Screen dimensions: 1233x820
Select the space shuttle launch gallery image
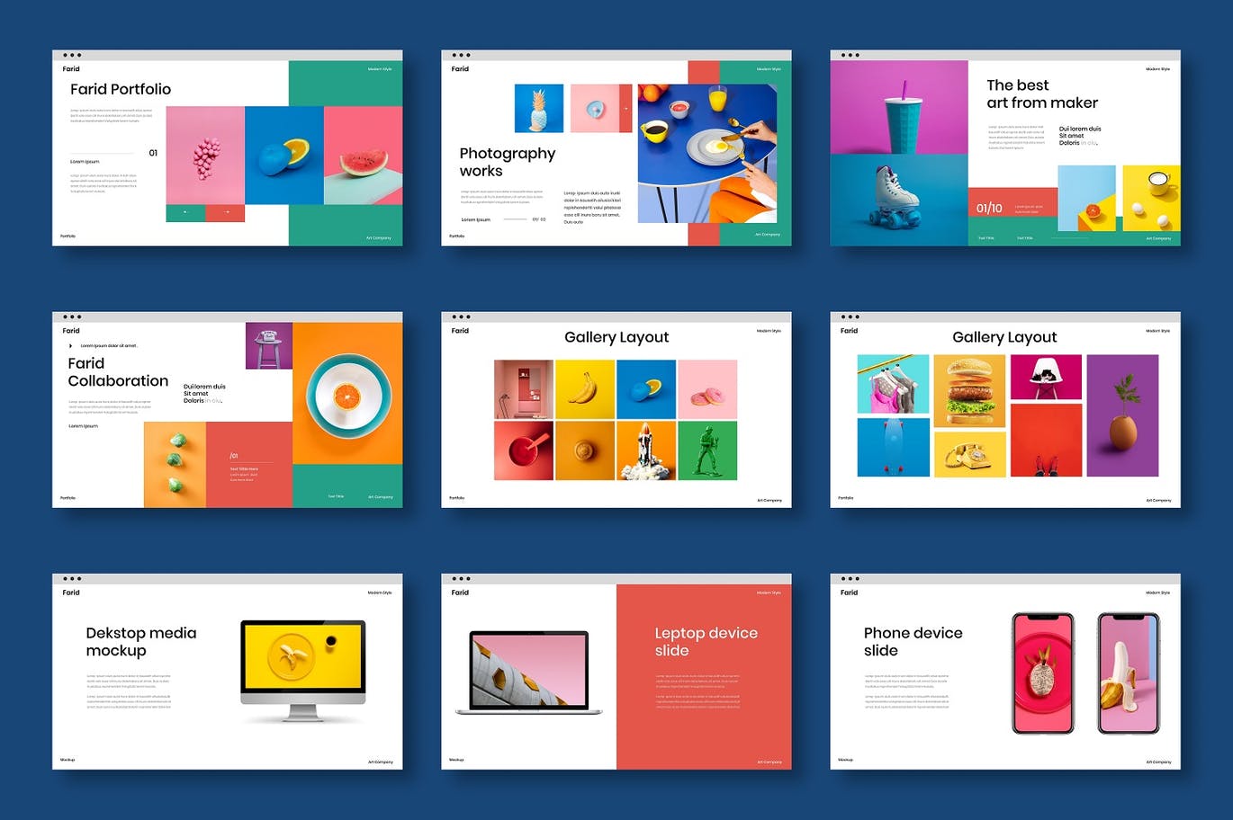[x=645, y=450]
